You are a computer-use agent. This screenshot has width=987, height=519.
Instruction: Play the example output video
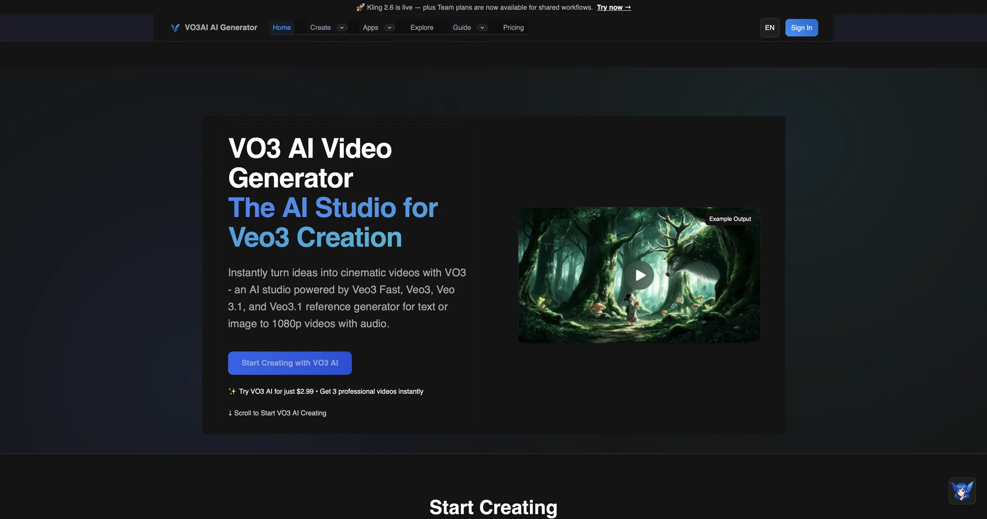[639, 275]
